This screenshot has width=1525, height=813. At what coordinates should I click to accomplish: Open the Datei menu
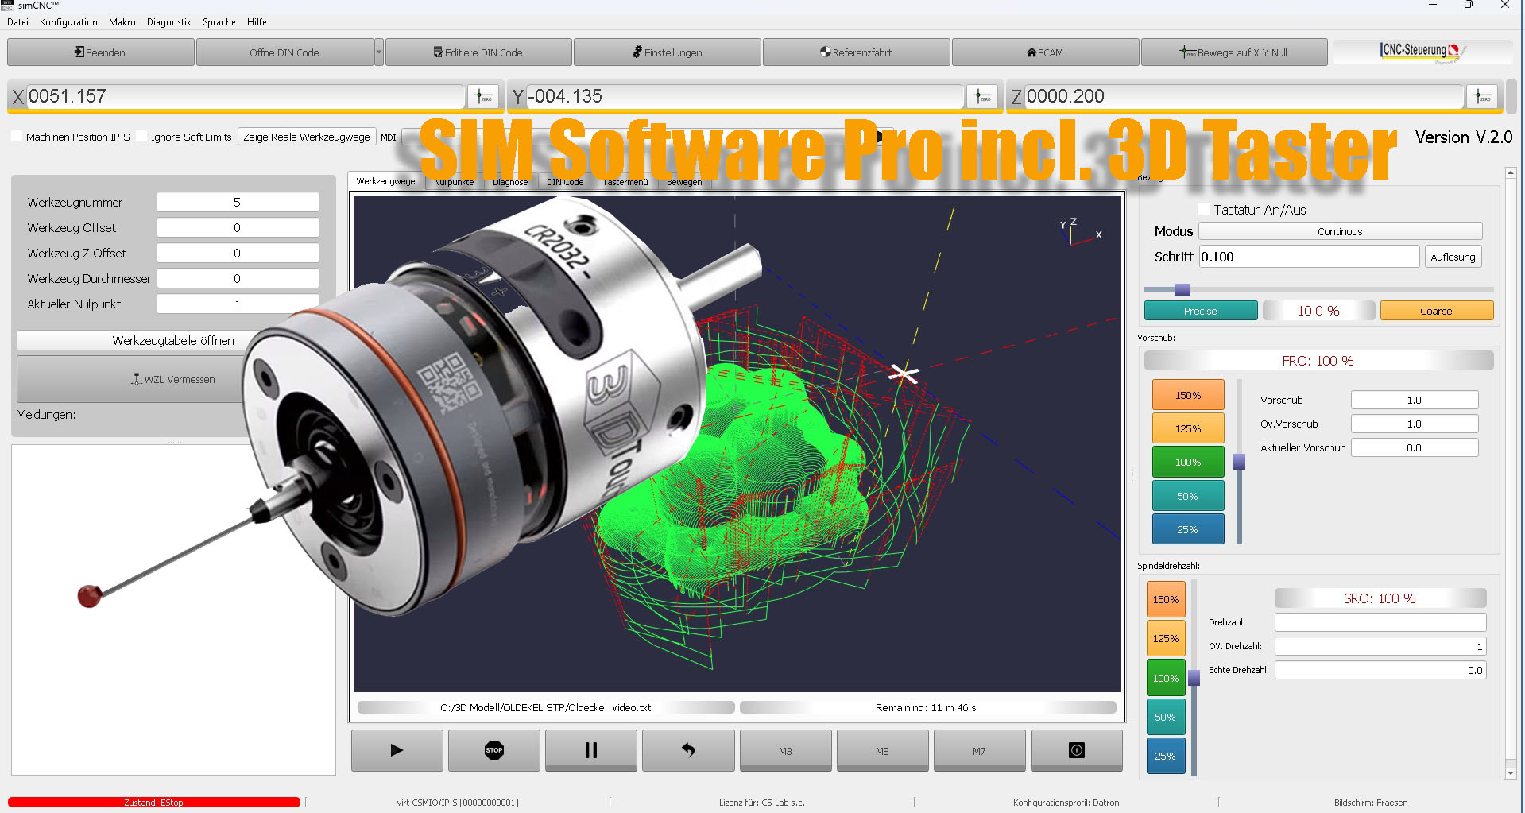pyautogui.click(x=17, y=22)
